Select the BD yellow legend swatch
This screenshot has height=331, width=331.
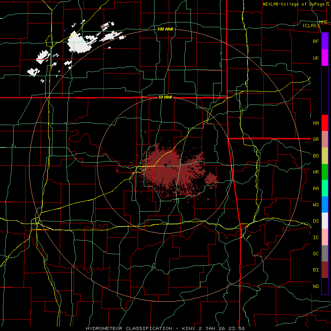point(325,156)
